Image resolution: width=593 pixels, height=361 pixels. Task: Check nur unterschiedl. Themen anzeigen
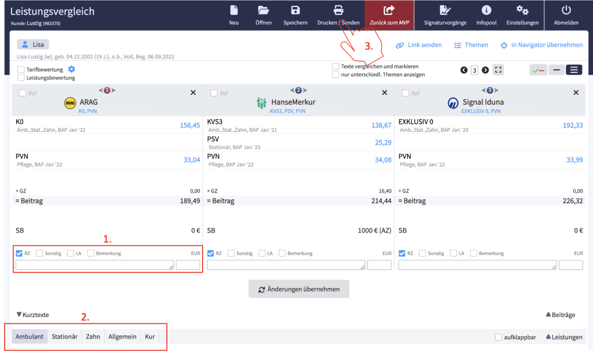coord(335,75)
